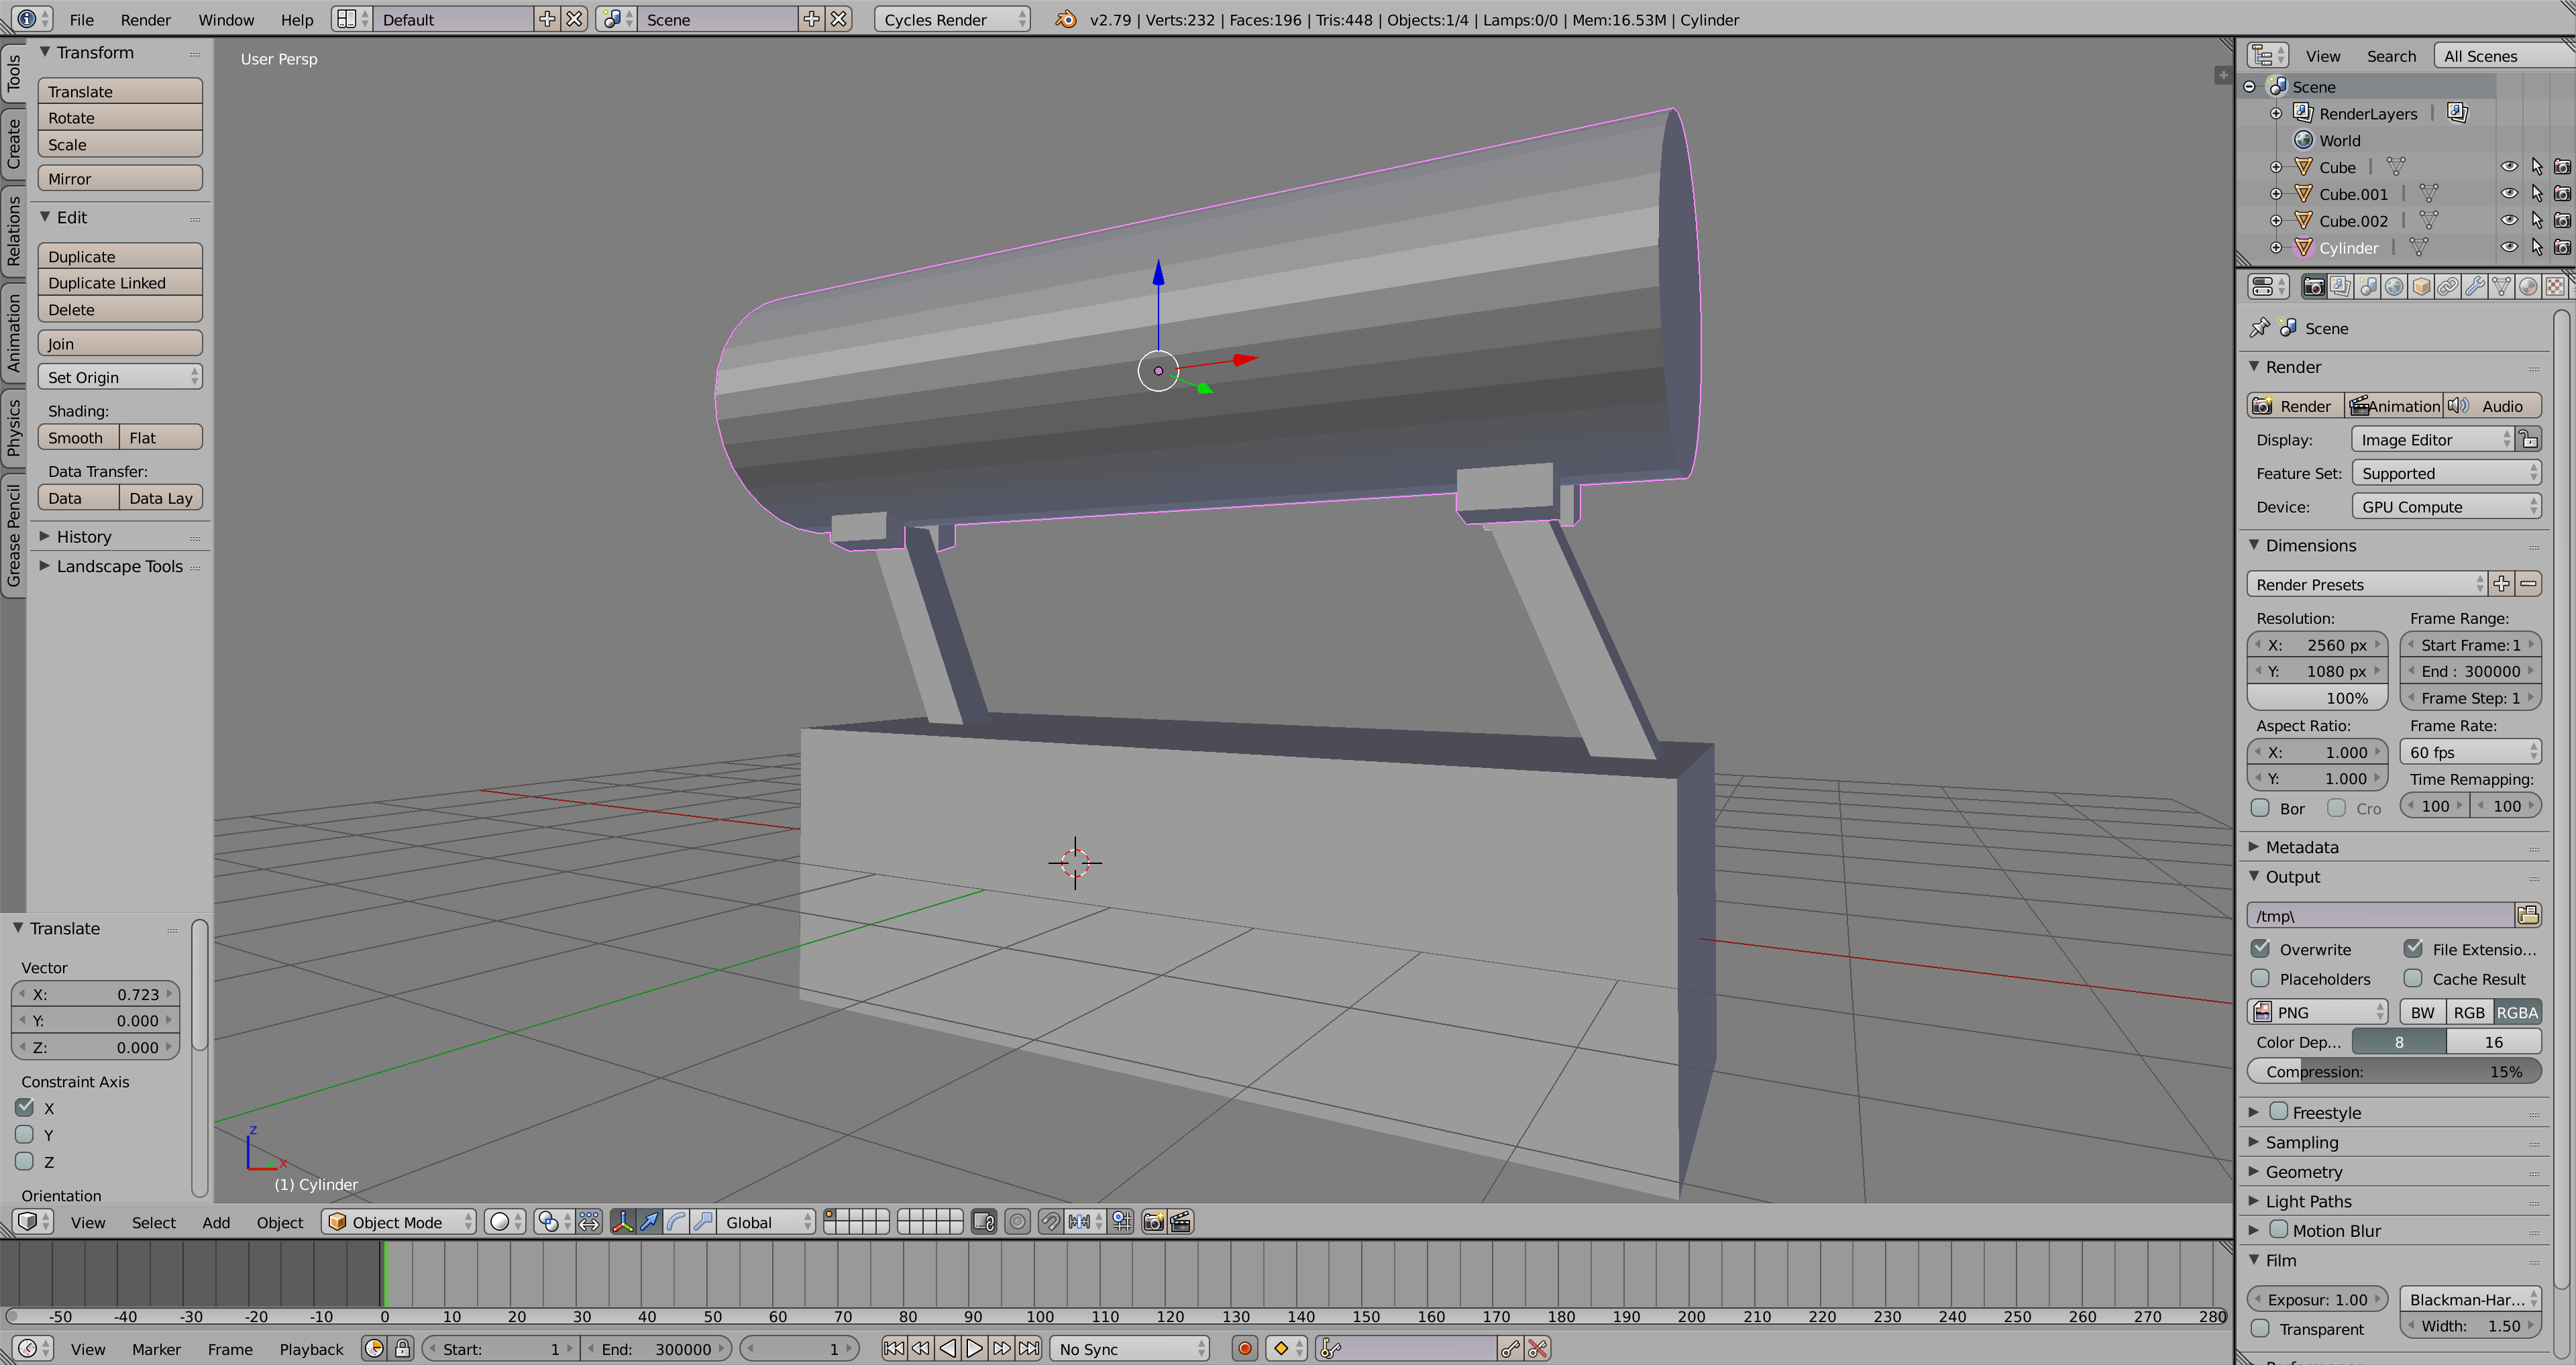
Task: Toggle the Overwrite checkbox
Action: (2261, 948)
